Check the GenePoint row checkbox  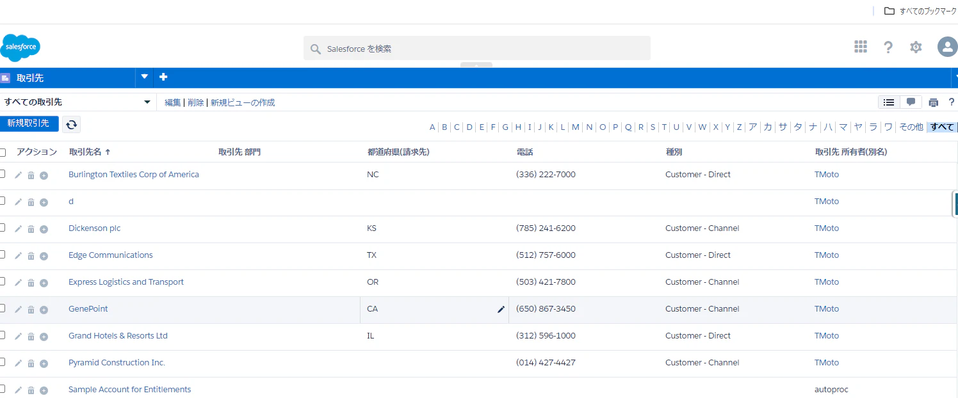tap(3, 308)
